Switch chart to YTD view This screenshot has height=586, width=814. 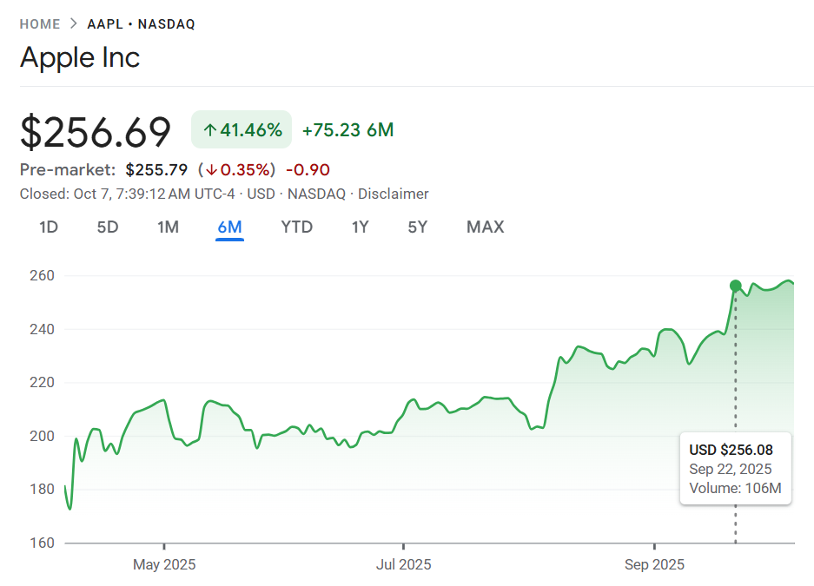click(296, 227)
